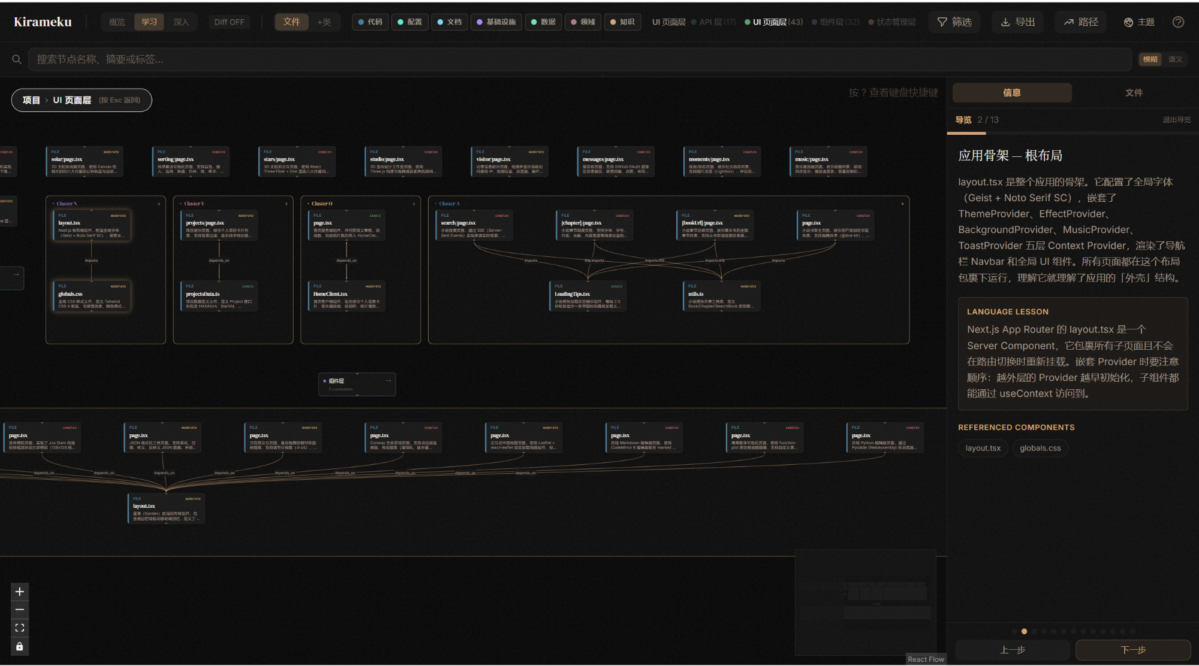Viewport: 1199px width, 666px height.
Task: Click the 导出 export download button
Action: 1017,22
